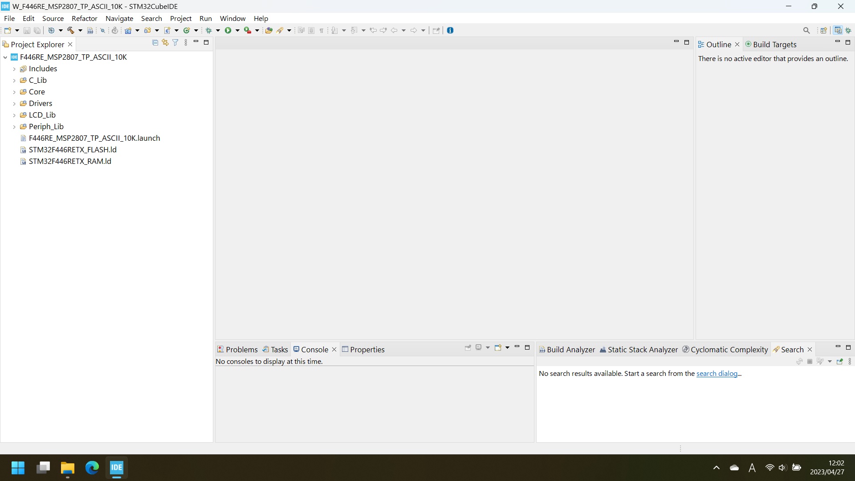Select the Console tab
The width and height of the screenshot is (855, 481).
tap(314, 350)
